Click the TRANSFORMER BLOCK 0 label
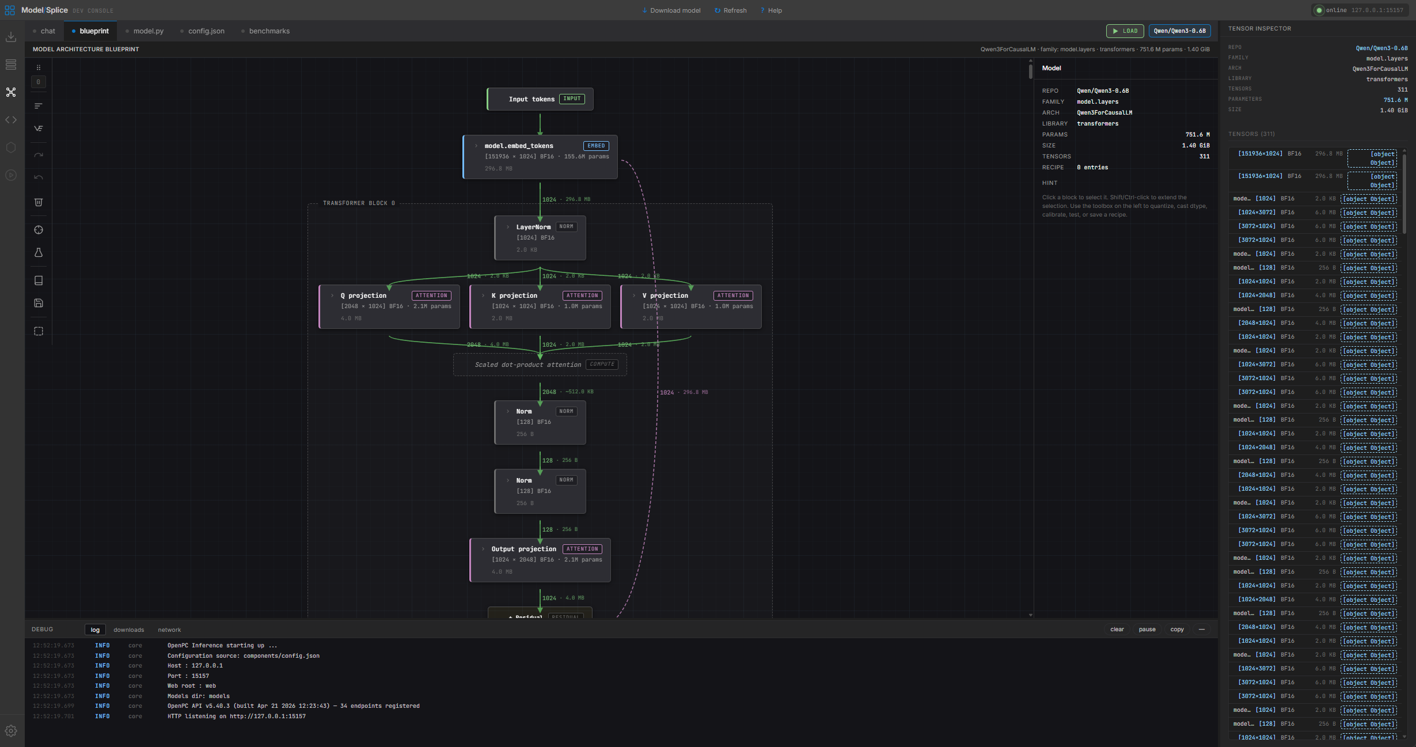1416x747 pixels. [x=359, y=203]
